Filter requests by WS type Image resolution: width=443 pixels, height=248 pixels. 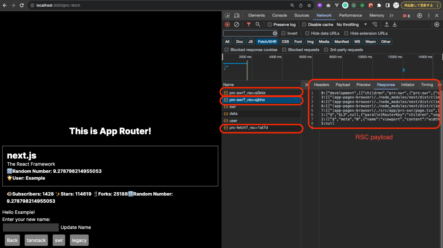click(357, 42)
